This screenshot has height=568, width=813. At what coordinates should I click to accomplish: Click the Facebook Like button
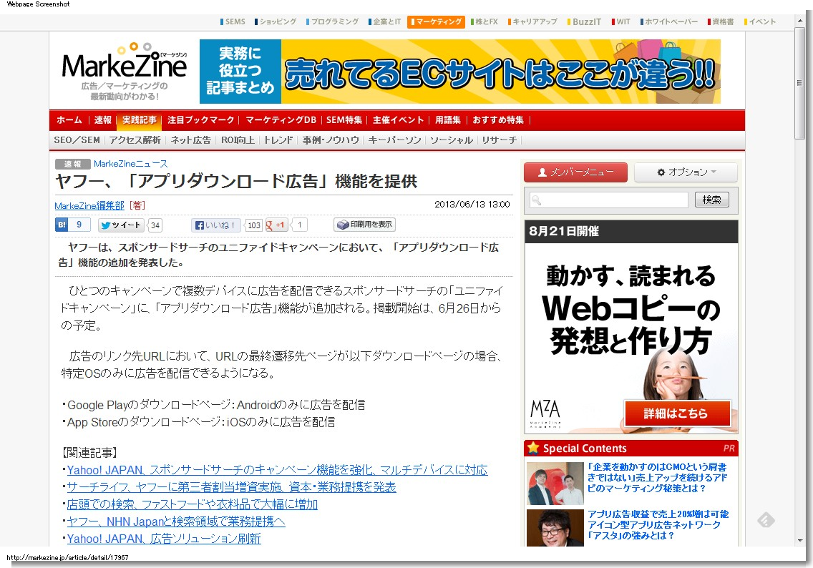215,225
